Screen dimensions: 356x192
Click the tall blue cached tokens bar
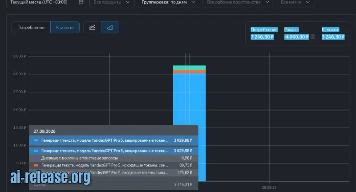point(190,99)
